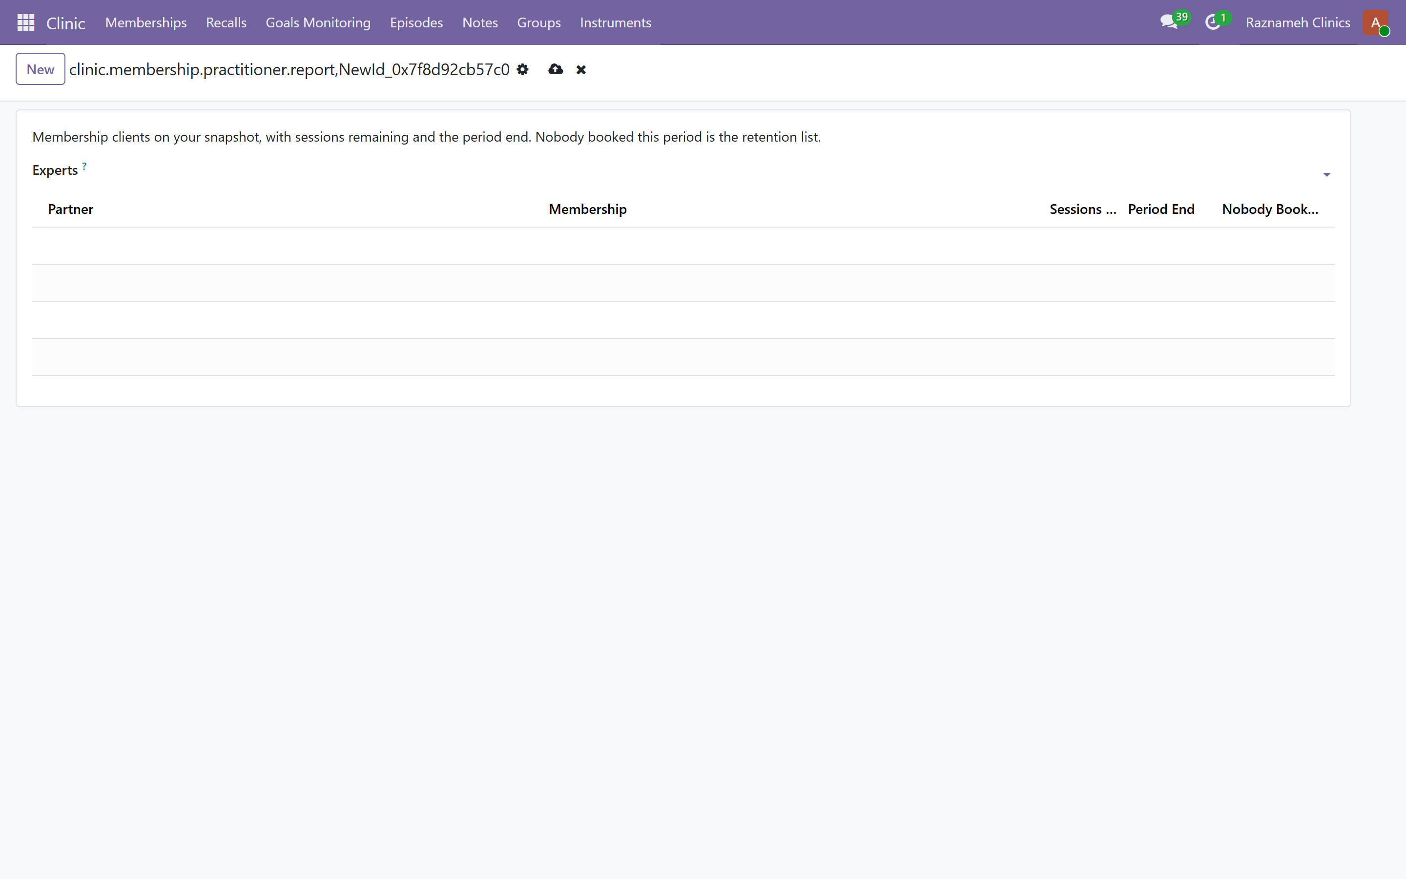The height and width of the screenshot is (879, 1406).
Task: Click the record title breadcrumb text
Action: coord(289,70)
